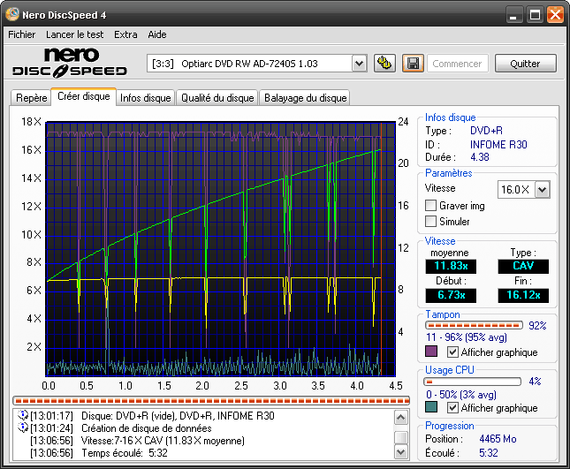Click the Quitter button

point(525,64)
